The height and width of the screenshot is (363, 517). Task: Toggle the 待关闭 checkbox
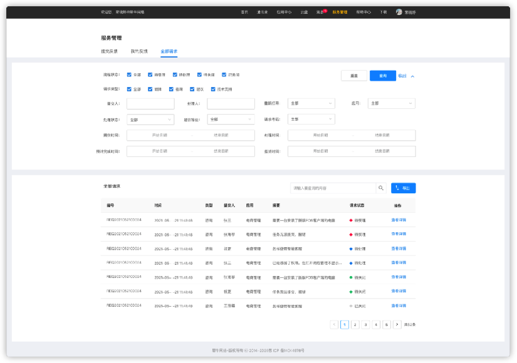click(x=199, y=74)
